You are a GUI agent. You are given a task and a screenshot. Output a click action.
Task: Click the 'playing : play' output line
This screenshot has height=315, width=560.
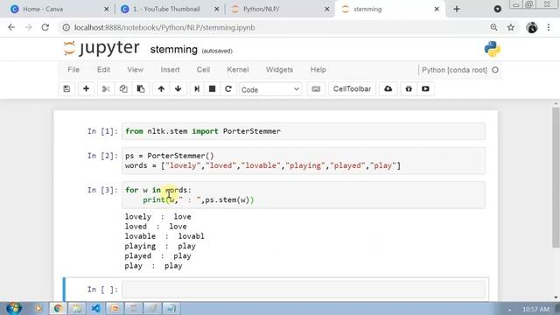pyautogui.click(x=160, y=246)
